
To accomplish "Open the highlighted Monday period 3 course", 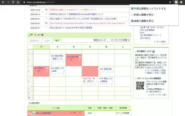I will [39, 68].
